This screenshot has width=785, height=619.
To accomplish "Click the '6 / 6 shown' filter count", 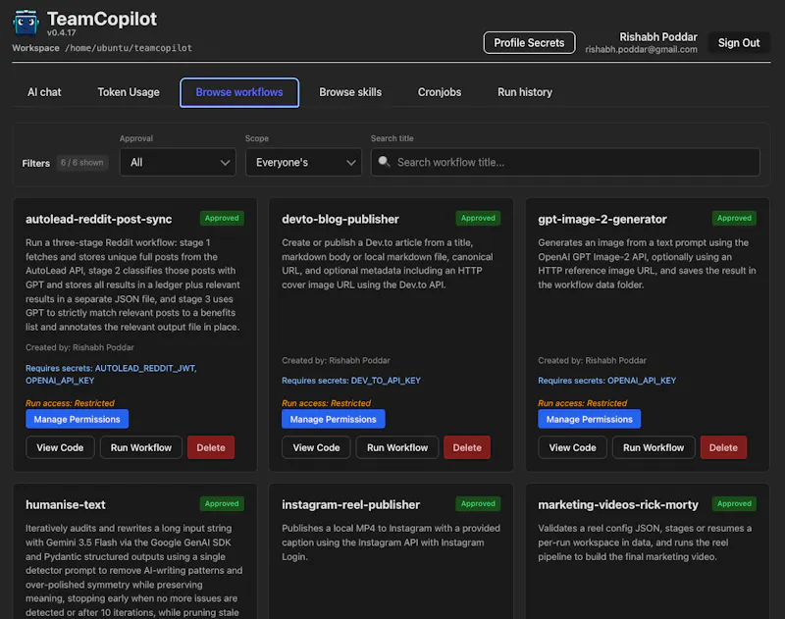I will click(x=82, y=163).
